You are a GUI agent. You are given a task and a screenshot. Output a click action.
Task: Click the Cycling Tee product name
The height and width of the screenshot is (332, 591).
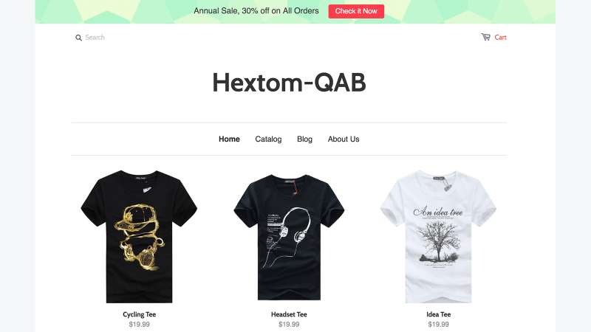(x=139, y=314)
